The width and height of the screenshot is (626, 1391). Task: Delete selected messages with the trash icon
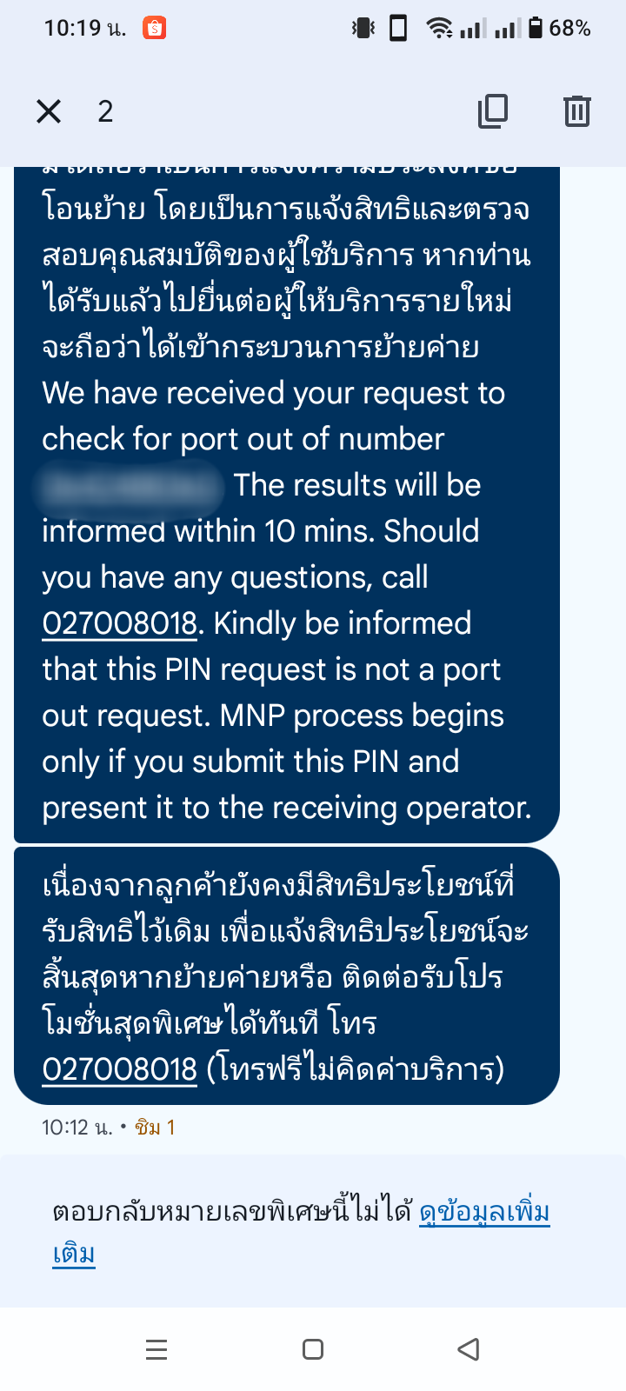pyautogui.click(x=577, y=111)
